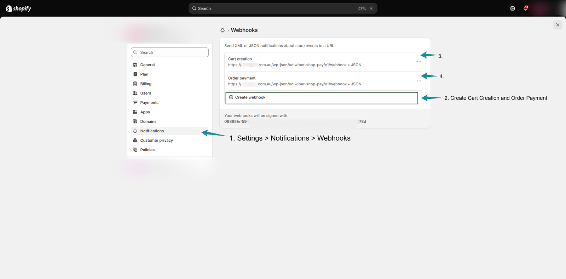This screenshot has height=279, width=566.
Task: Open the notifications bell in top bar
Action: click(x=526, y=8)
